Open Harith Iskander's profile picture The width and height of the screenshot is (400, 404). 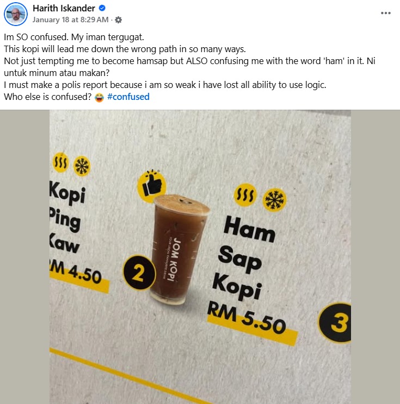pyautogui.click(x=16, y=14)
